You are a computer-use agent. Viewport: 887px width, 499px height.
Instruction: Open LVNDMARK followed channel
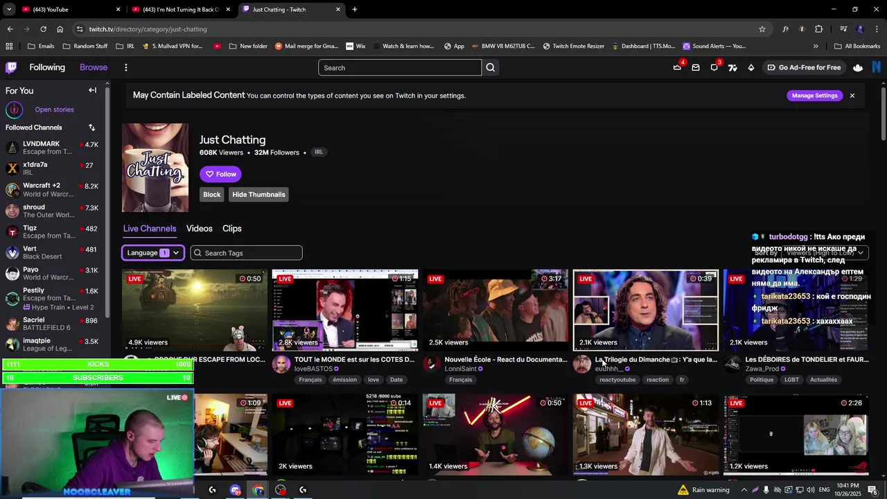pyautogui.click(x=53, y=148)
